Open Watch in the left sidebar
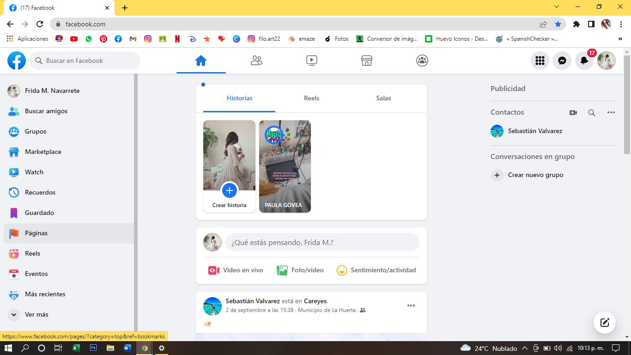The image size is (631, 355). pos(68,172)
